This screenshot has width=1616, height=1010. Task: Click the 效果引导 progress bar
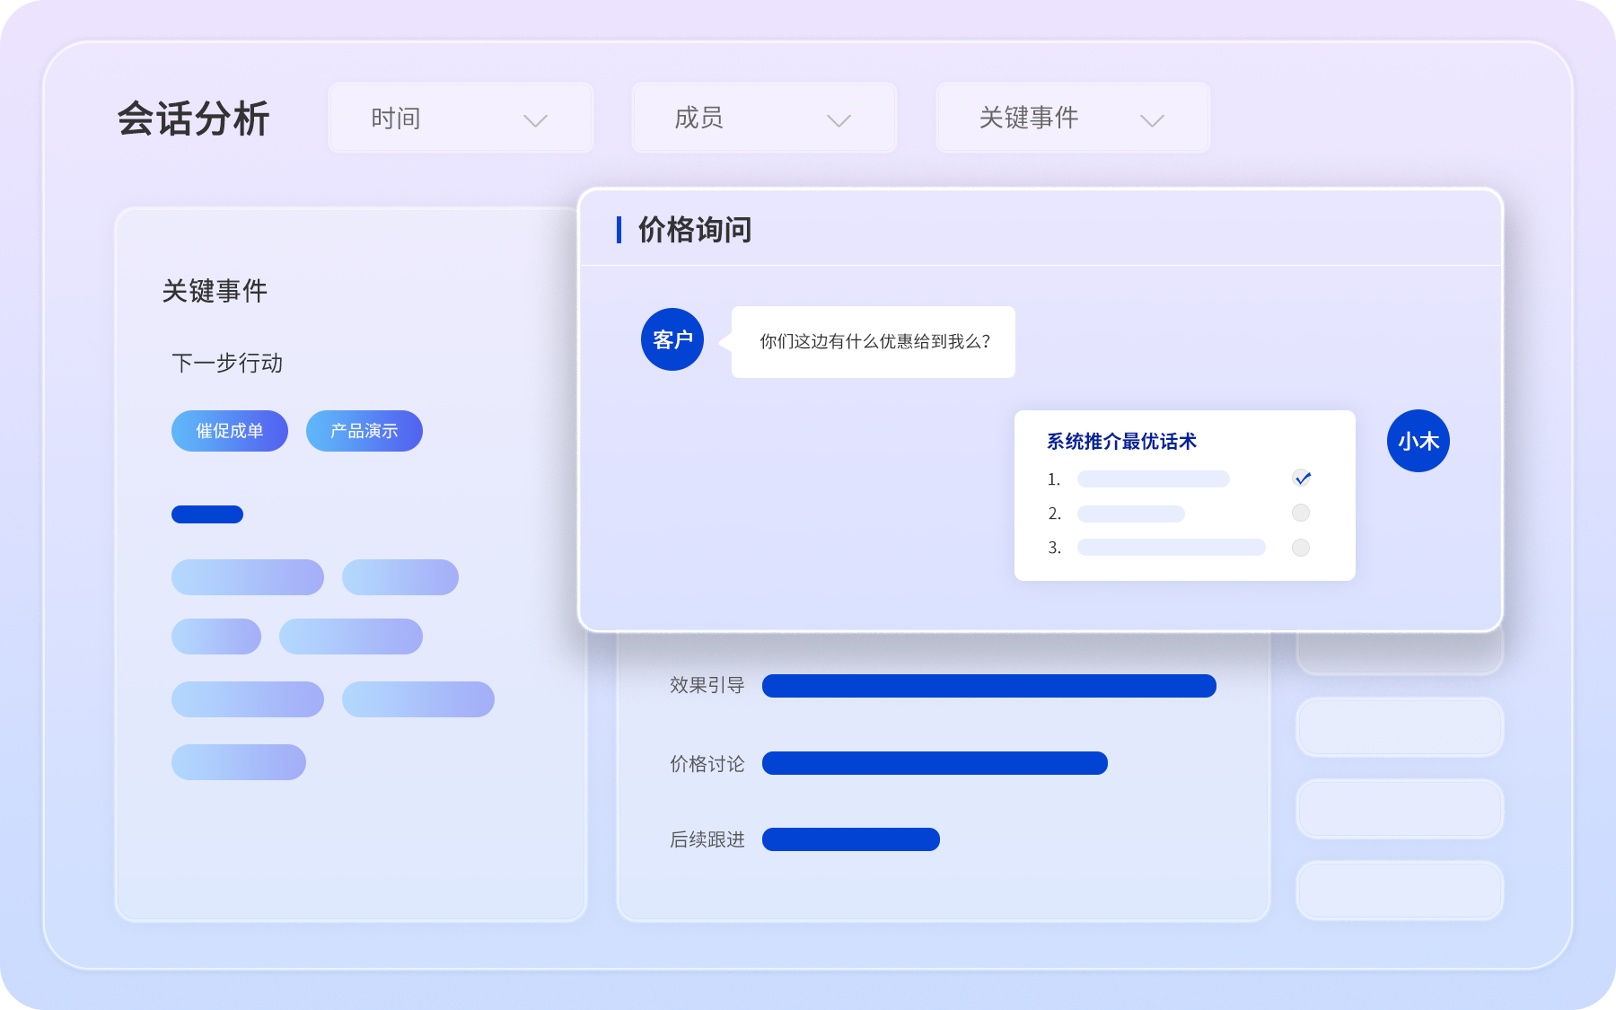(988, 686)
